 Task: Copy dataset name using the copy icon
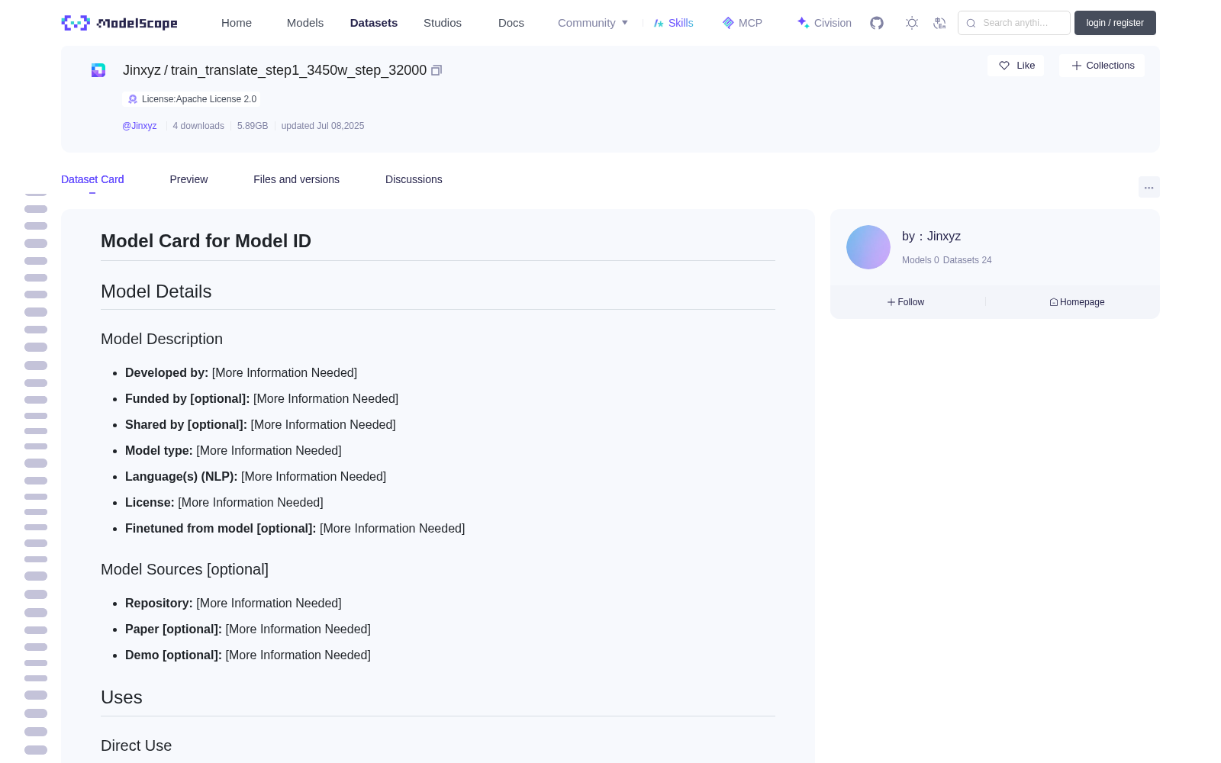[437, 70]
